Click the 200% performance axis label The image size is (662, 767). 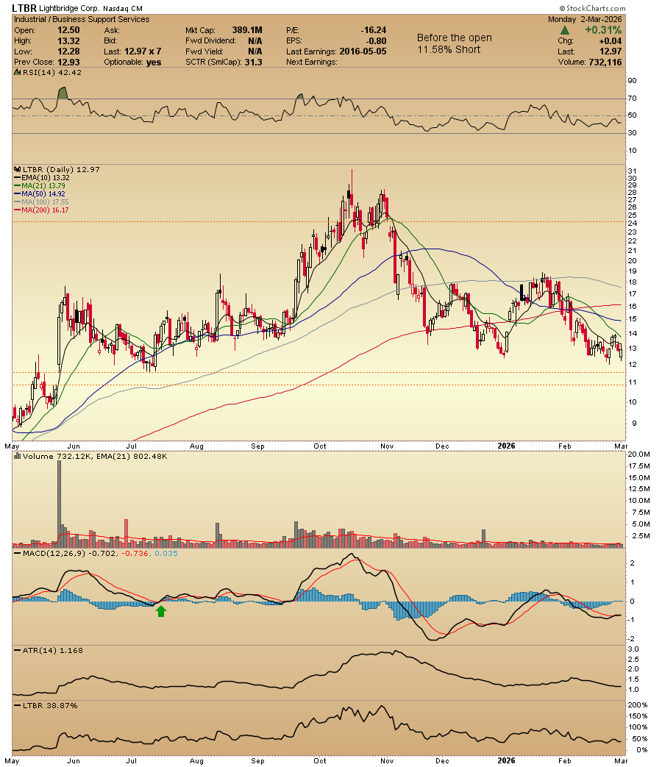pyautogui.click(x=638, y=705)
